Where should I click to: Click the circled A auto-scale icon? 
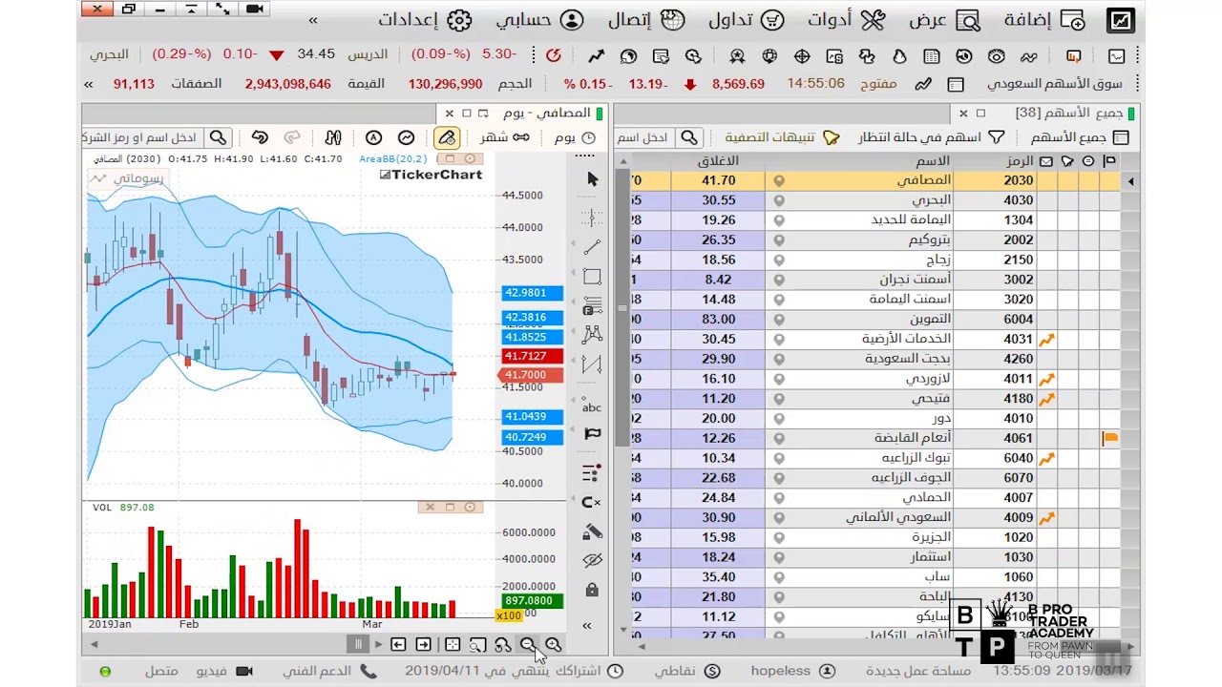[x=373, y=137]
